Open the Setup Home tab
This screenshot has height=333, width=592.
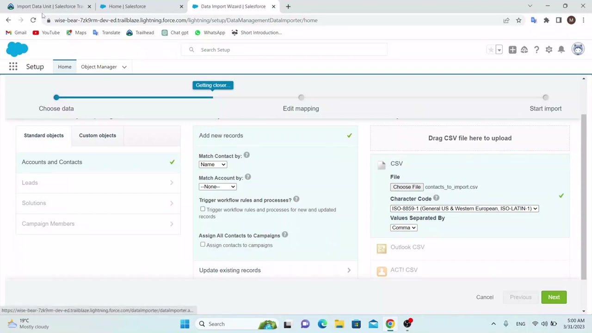point(65,67)
